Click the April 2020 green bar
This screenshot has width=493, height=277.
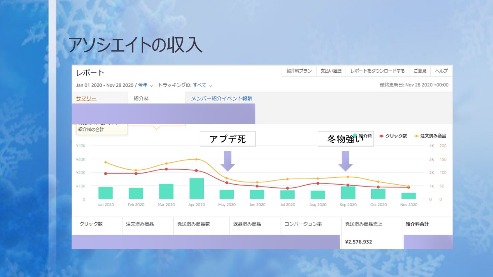196,189
